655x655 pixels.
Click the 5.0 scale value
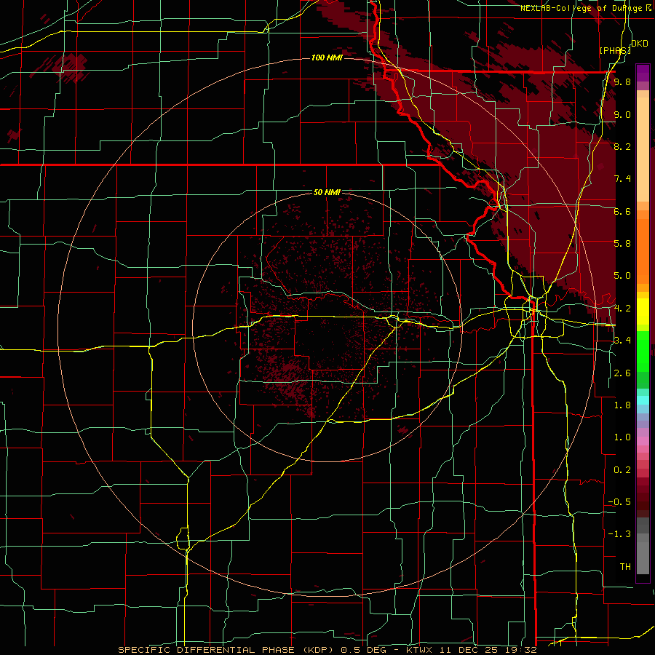[x=622, y=276]
